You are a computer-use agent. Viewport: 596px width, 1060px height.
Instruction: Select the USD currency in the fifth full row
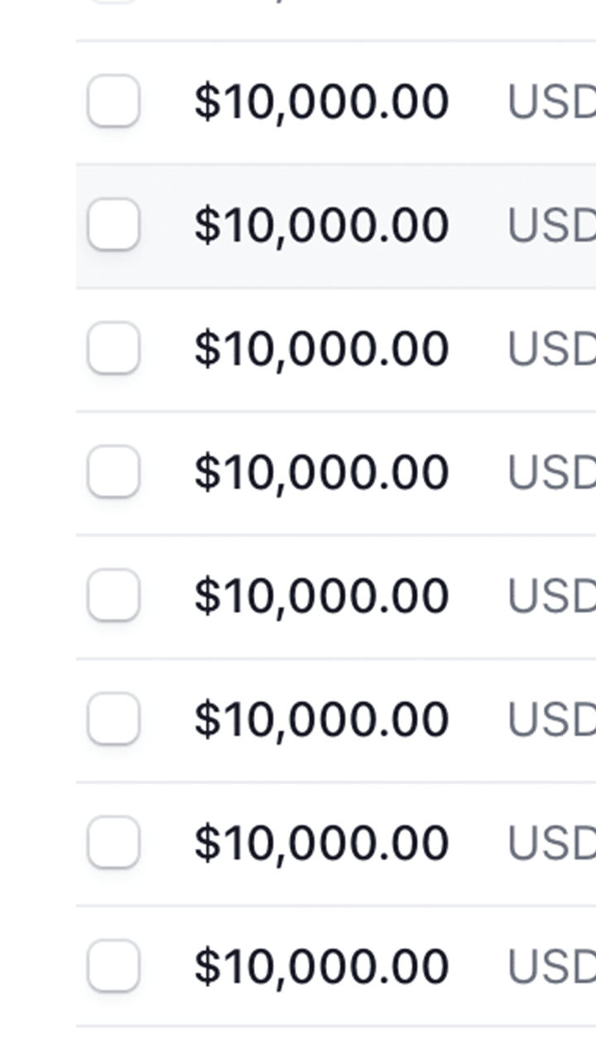click(x=551, y=595)
